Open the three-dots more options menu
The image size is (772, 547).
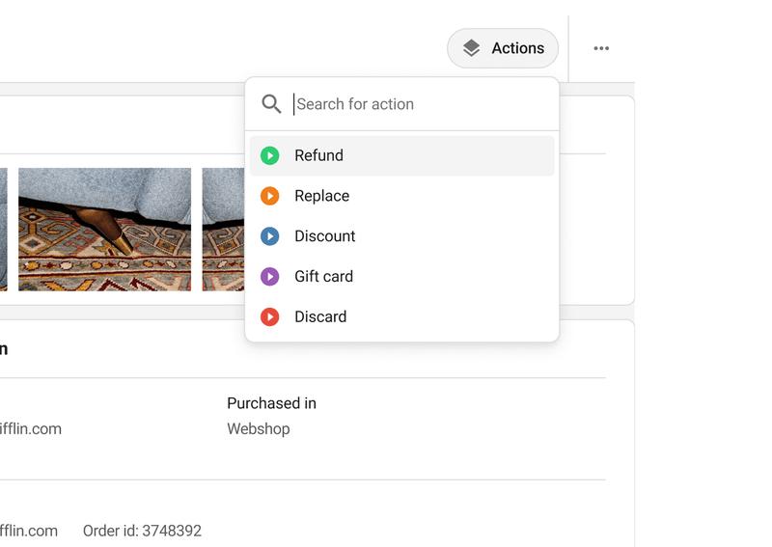pos(601,48)
